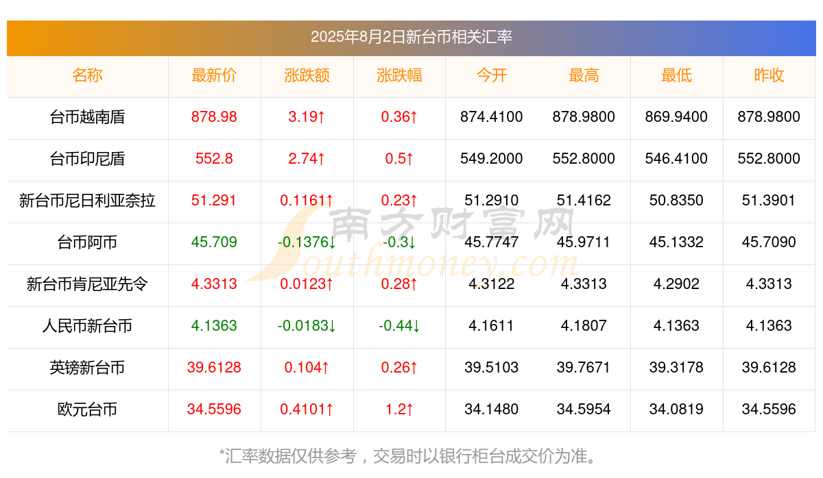The width and height of the screenshot is (823, 478).
Task: Click change amount 0.104↑
Action: pyautogui.click(x=307, y=368)
